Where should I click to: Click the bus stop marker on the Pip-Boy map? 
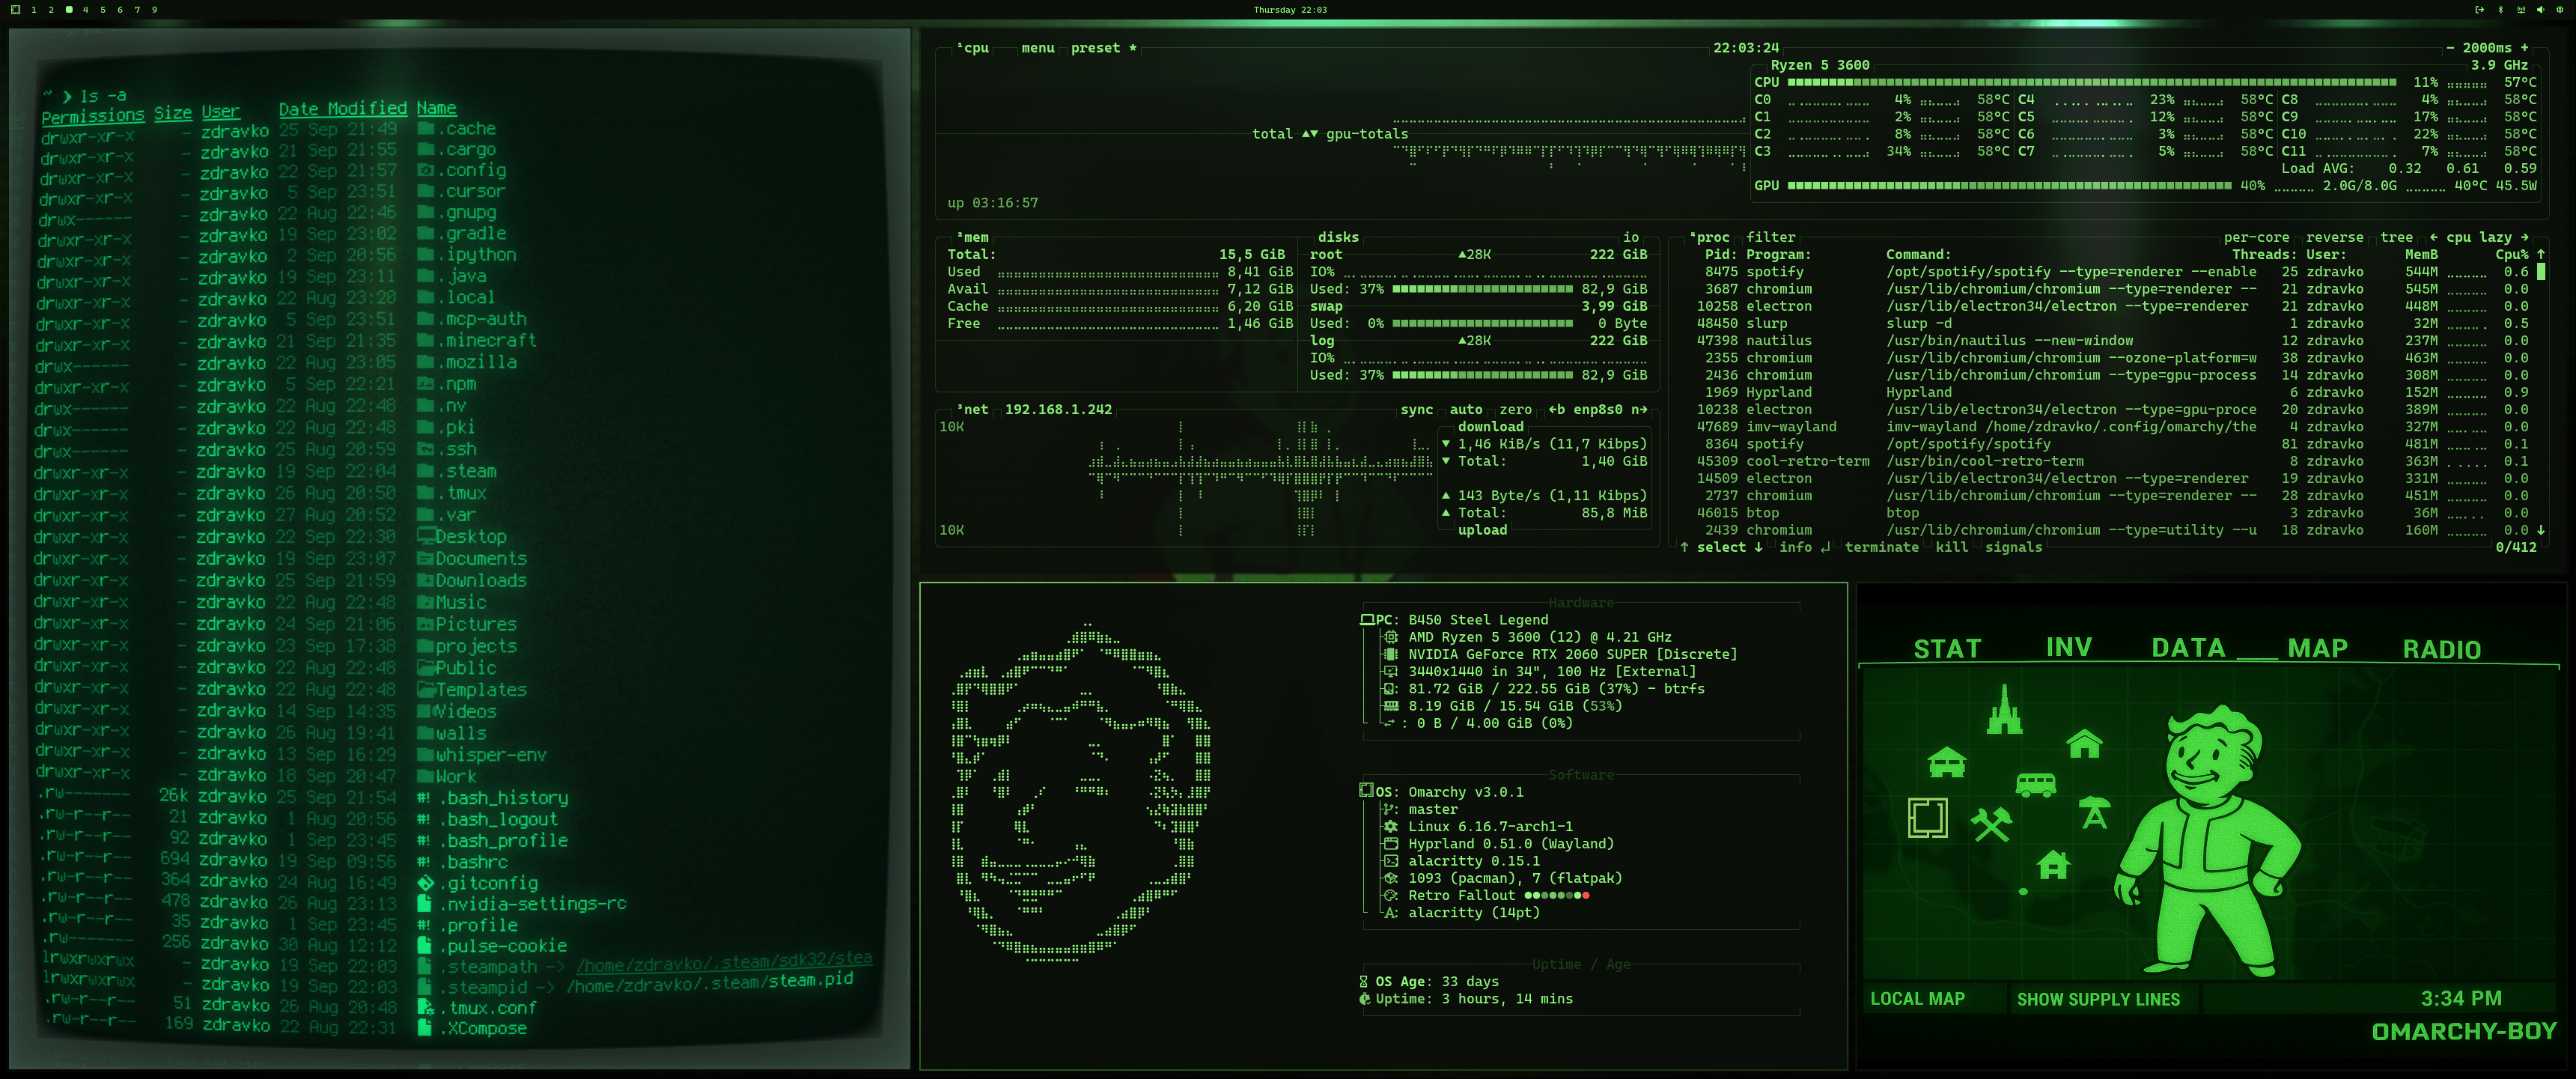2036,786
